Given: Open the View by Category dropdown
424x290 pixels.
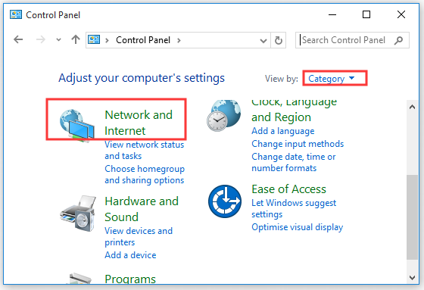Looking at the screenshot, I should pos(332,79).
